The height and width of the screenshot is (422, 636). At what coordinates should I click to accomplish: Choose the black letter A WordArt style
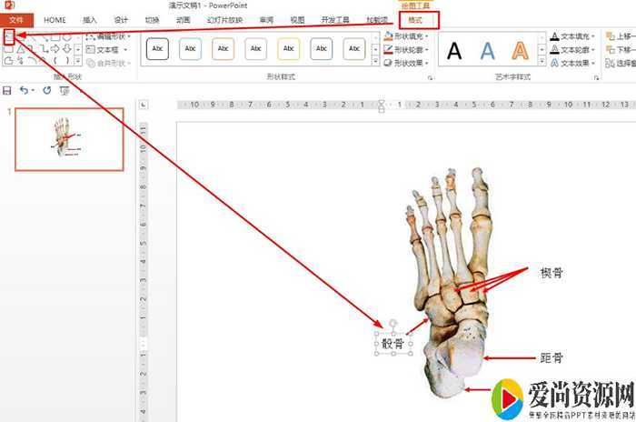tap(454, 51)
